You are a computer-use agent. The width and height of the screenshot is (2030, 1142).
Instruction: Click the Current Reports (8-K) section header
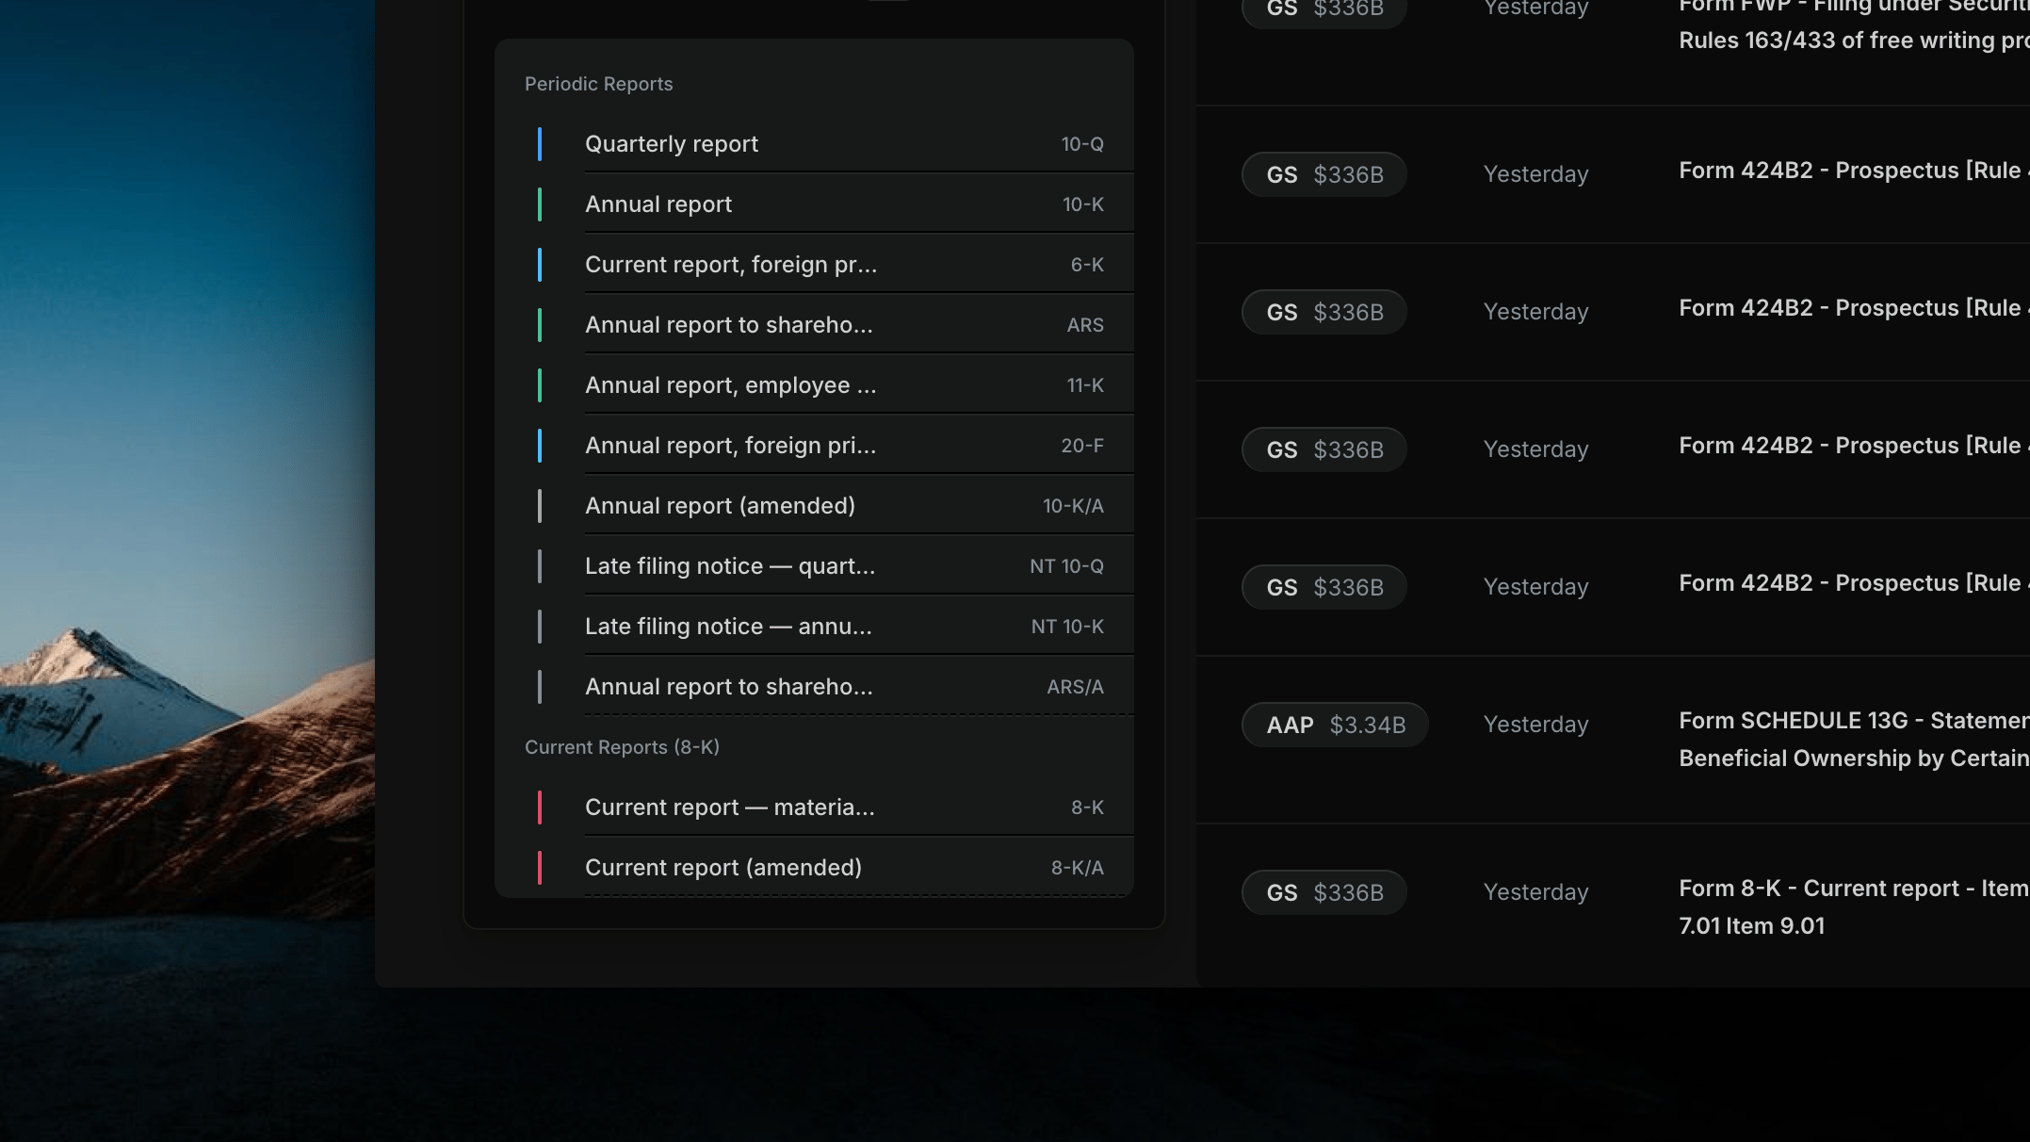[x=622, y=747]
